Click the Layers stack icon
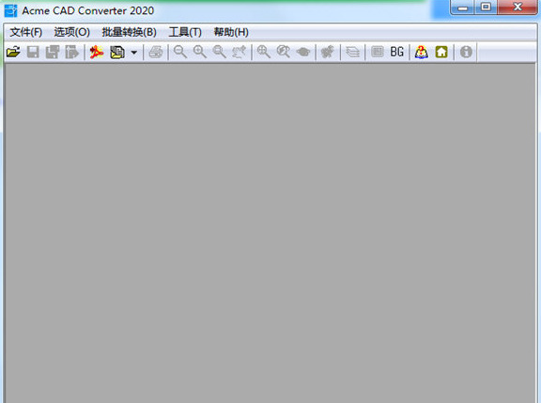This screenshot has width=541, height=403. click(352, 52)
